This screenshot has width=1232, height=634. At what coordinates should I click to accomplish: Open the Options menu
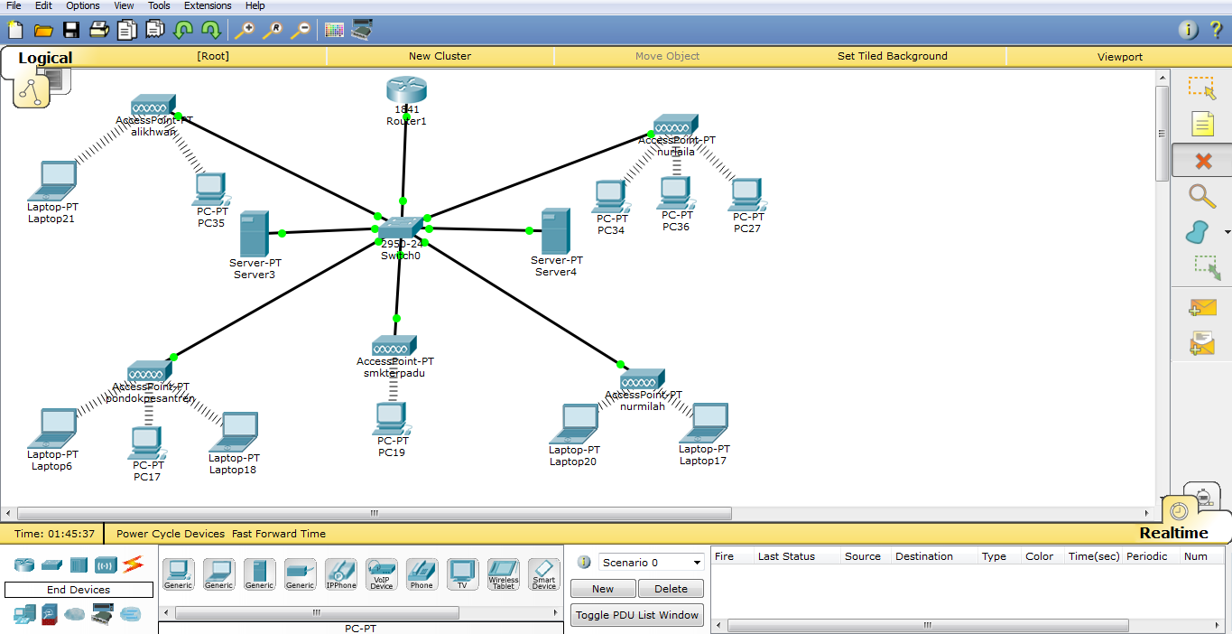pos(83,5)
